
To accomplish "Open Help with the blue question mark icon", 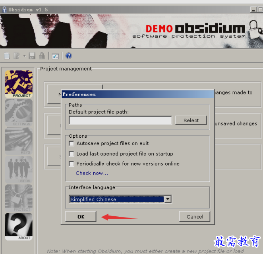I will (69, 56).
